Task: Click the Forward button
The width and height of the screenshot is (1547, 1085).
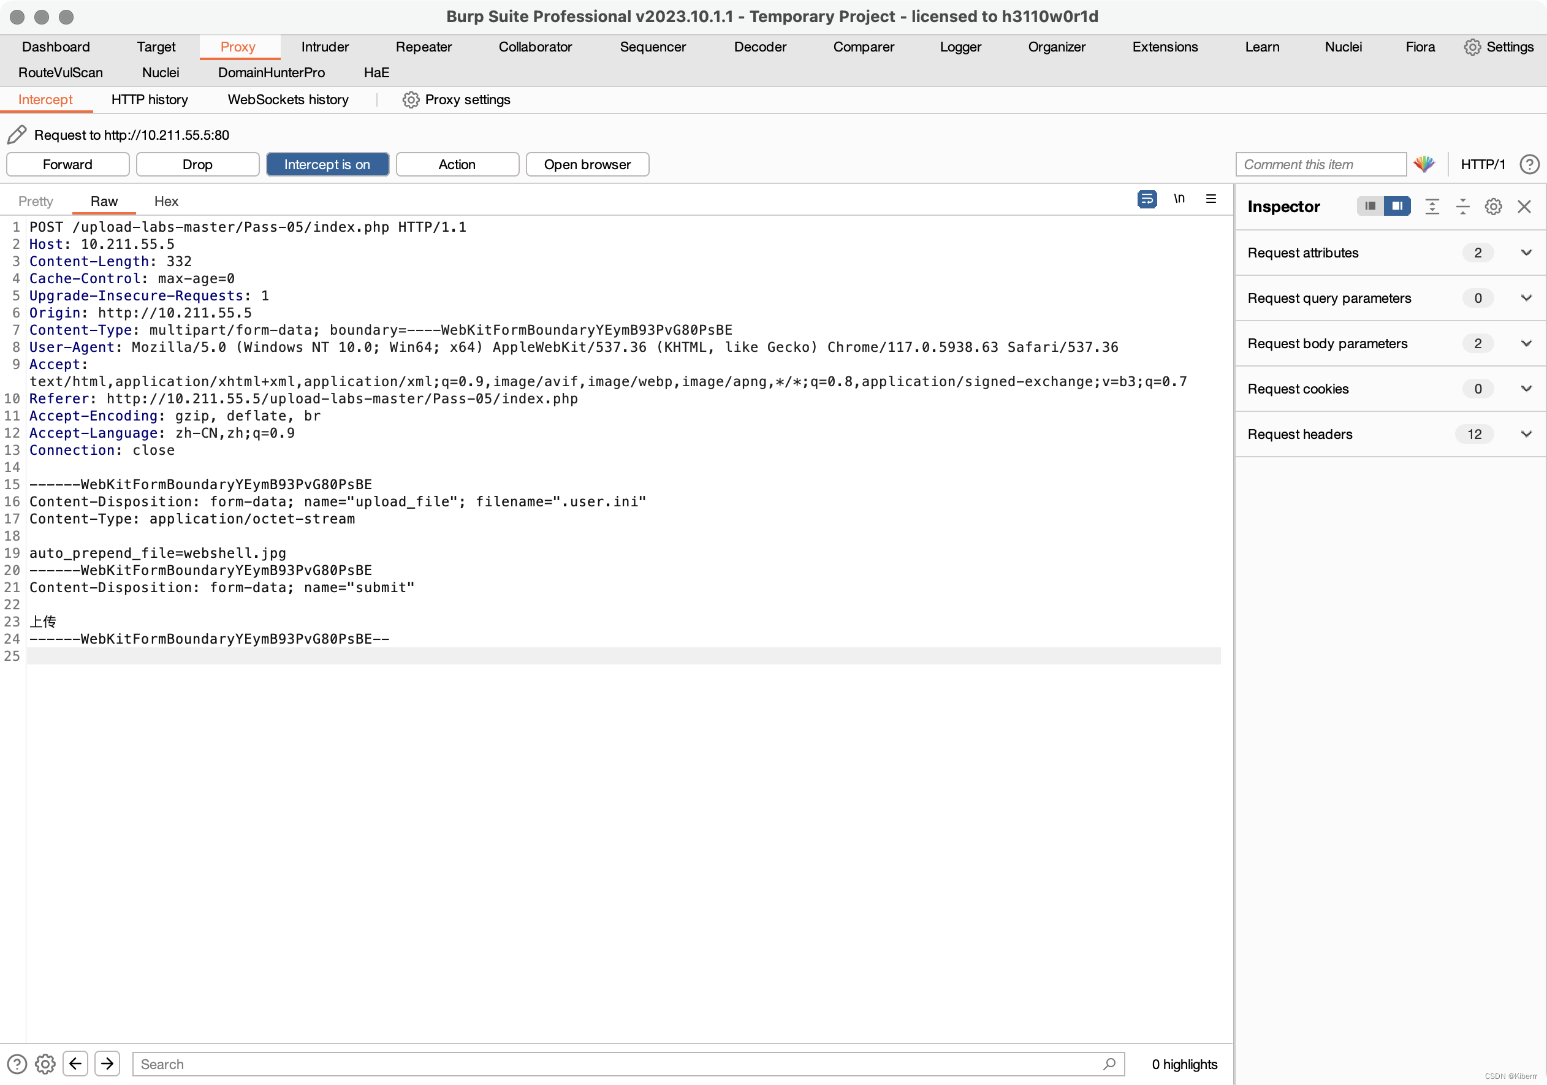Action: pos(67,164)
